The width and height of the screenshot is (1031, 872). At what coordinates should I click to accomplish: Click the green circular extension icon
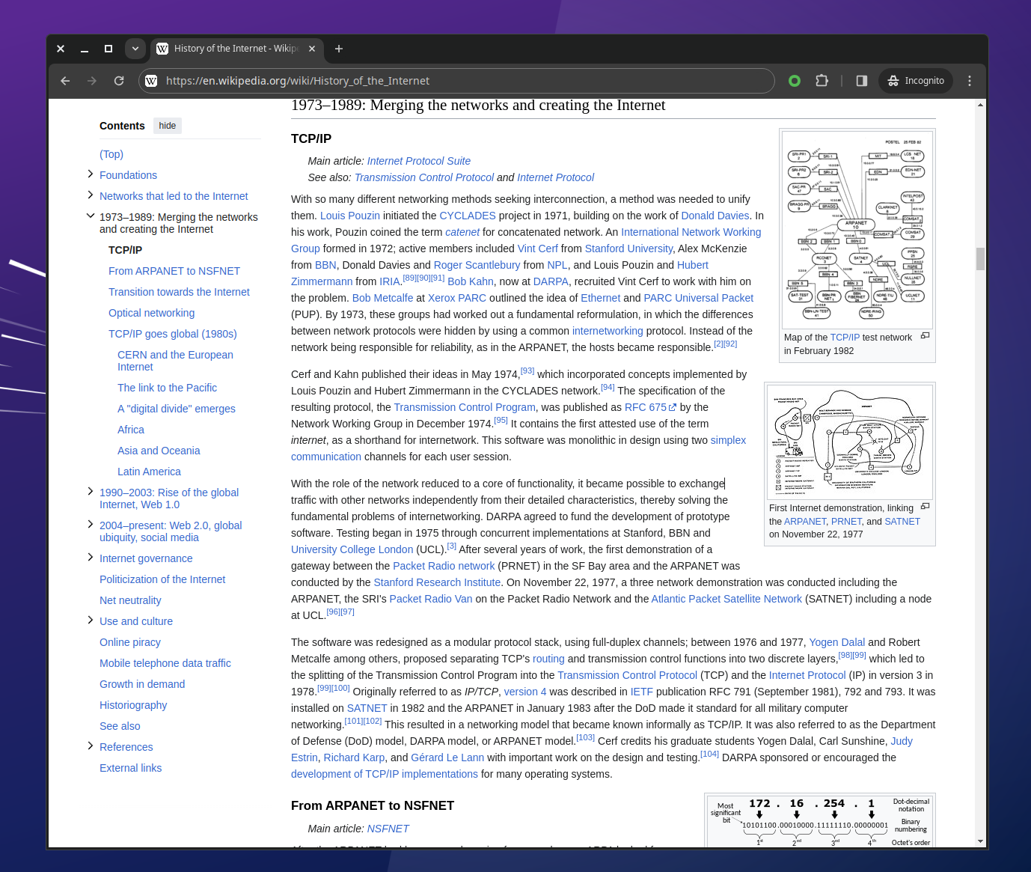tap(795, 81)
